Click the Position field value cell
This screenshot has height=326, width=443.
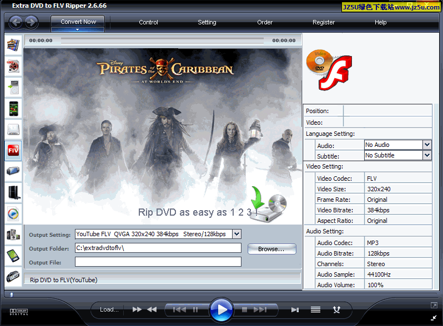click(x=387, y=111)
